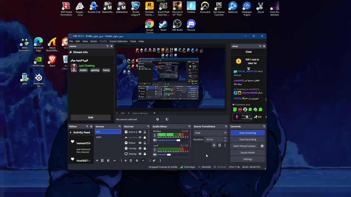The width and height of the screenshot is (351, 197).
Task: Hide the botrix a source
Action: (x=140, y=132)
